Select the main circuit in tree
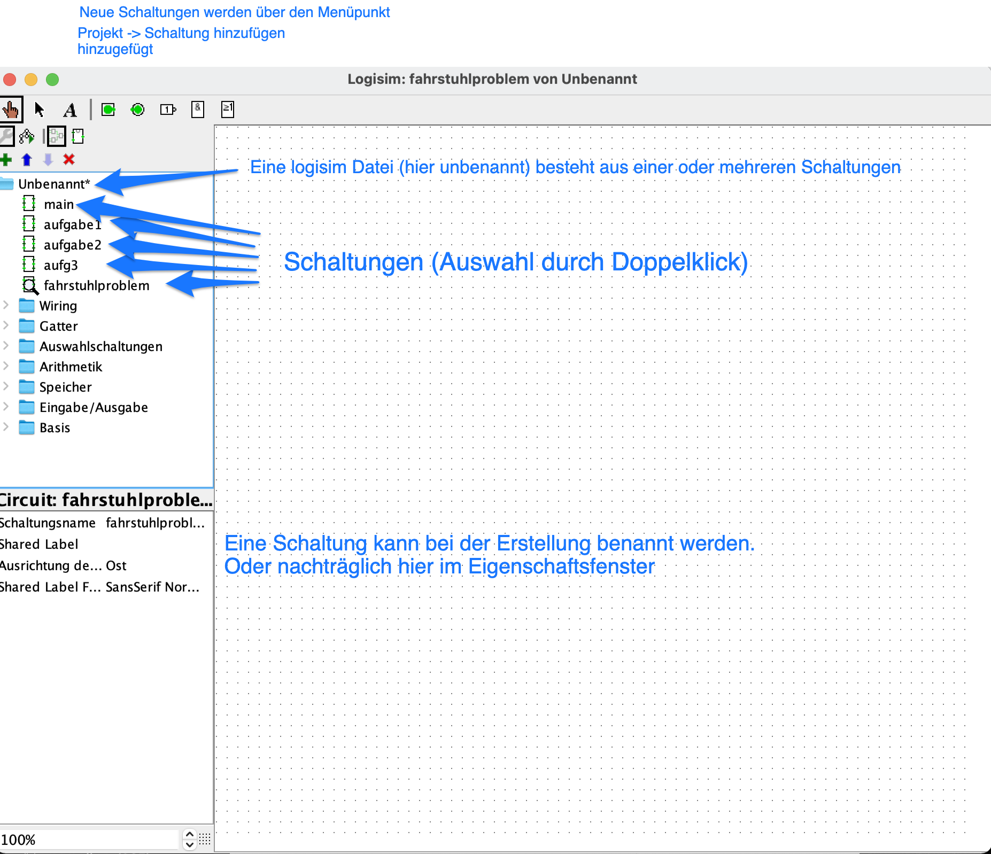The width and height of the screenshot is (991, 854). pyautogui.click(x=59, y=205)
